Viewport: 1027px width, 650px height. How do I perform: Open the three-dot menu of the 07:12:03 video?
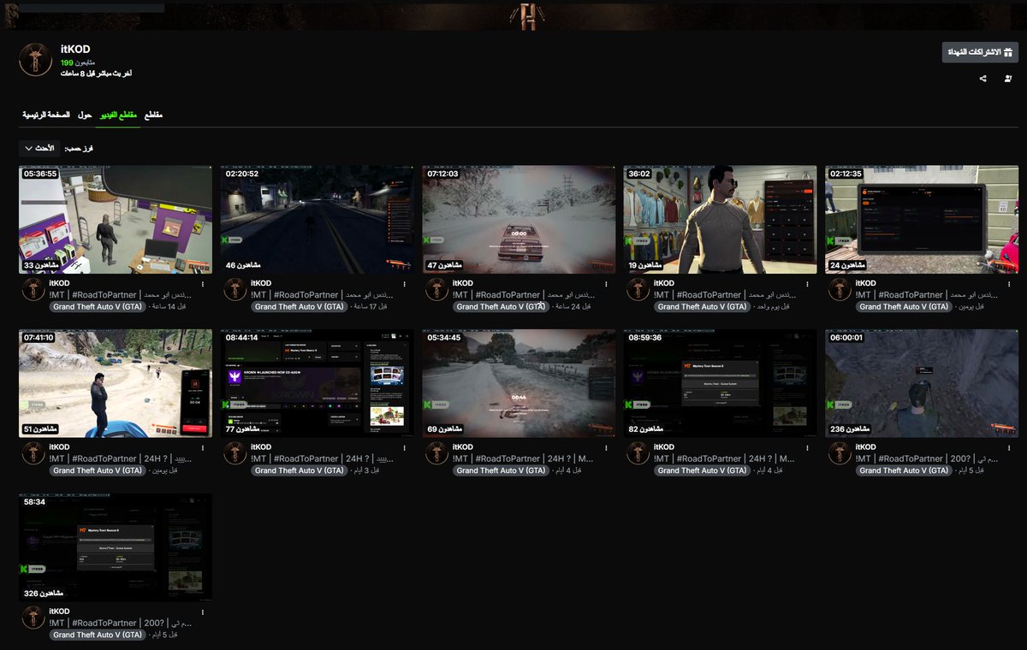[606, 284]
